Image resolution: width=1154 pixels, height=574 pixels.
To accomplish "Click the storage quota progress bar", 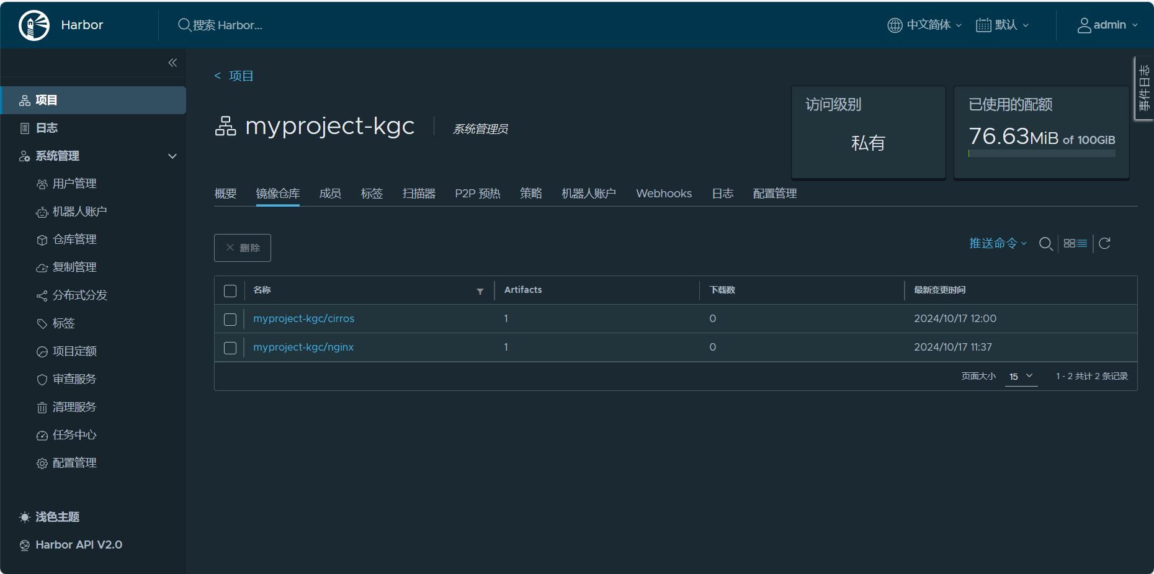I will click(1041, 152).
